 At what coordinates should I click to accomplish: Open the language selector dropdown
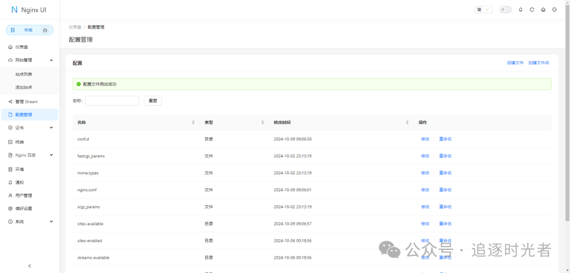[483, 10]
